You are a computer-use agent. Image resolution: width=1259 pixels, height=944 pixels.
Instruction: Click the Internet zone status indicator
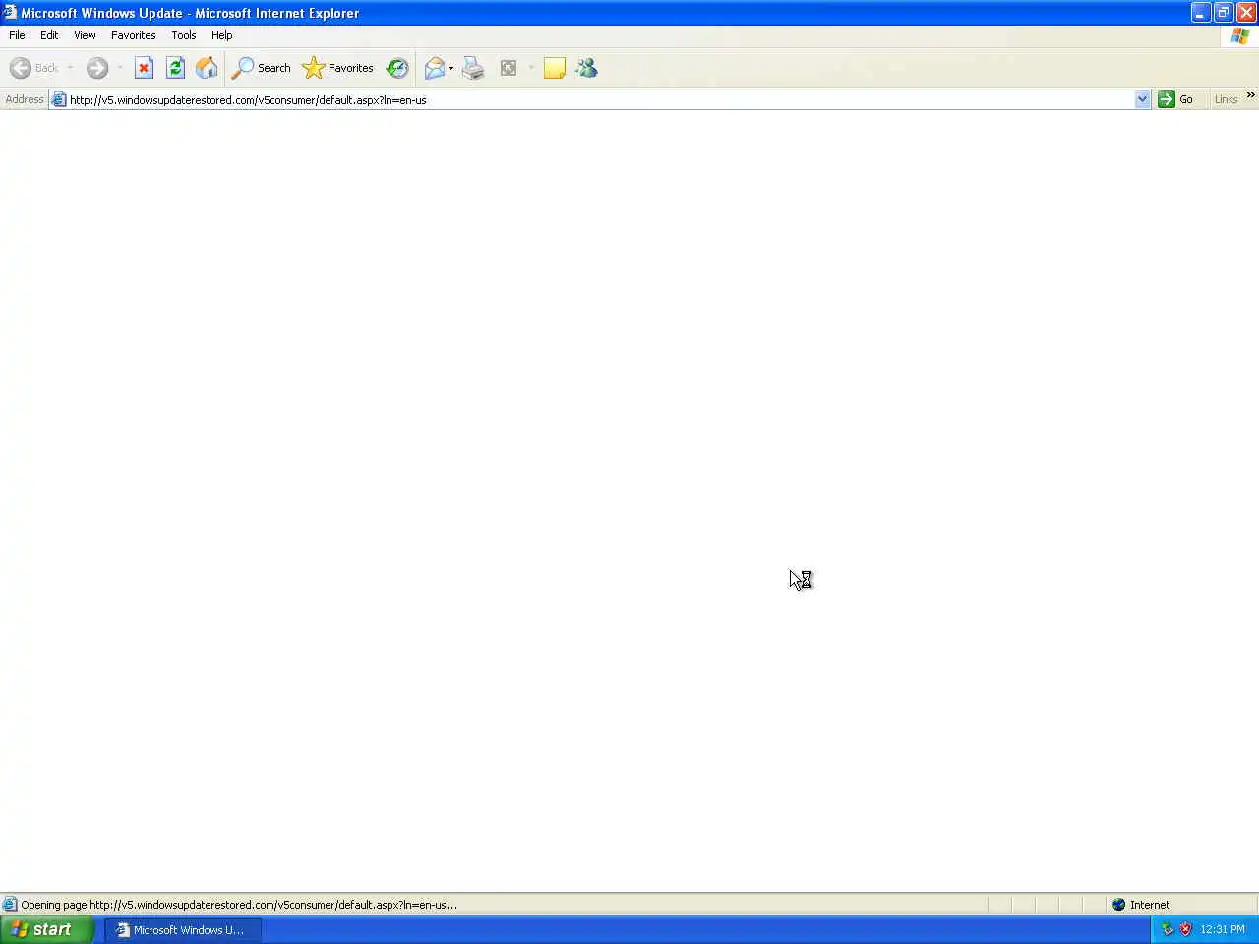tap(1141, 905)
